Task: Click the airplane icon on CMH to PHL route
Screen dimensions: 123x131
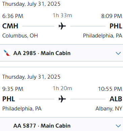Action: click(62, 26)
